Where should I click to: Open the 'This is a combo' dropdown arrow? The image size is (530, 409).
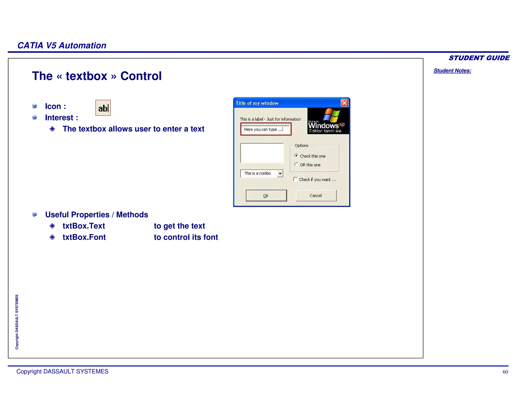click(x=280, y=173)
